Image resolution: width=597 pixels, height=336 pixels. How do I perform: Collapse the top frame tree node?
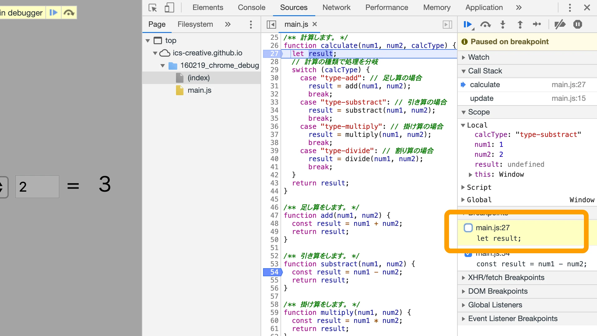coord(148,41)
